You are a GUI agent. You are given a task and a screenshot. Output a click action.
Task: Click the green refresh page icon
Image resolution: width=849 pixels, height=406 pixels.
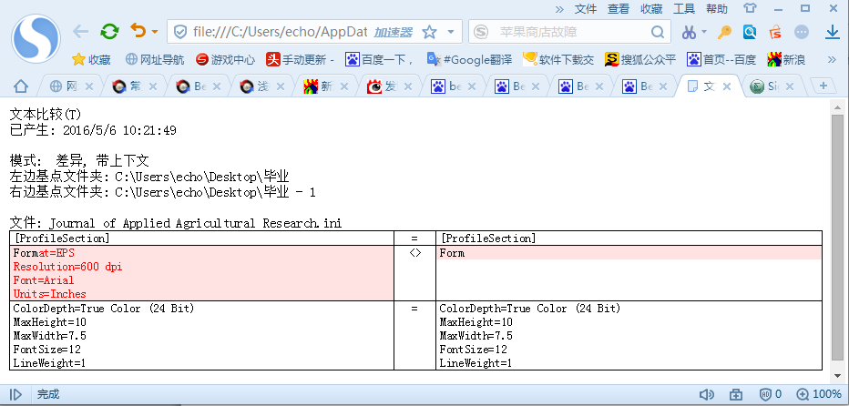pyautogui.click(x=109, y=32)
